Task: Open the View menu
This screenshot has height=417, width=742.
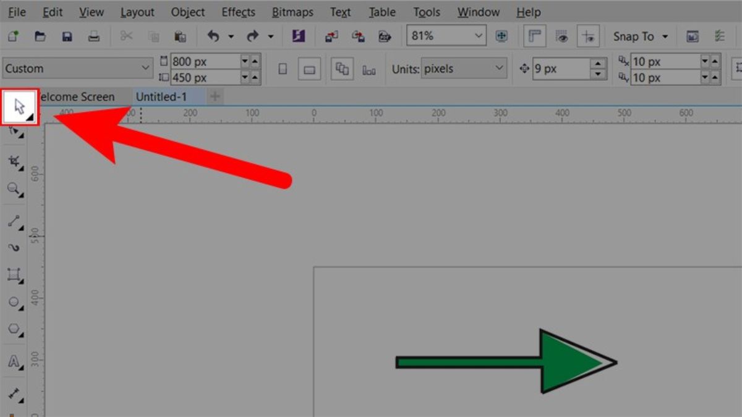Action: coord(92,12)
